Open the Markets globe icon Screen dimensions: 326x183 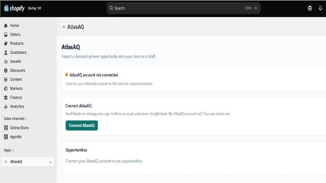pyautogui.click(x=6, y=89)
